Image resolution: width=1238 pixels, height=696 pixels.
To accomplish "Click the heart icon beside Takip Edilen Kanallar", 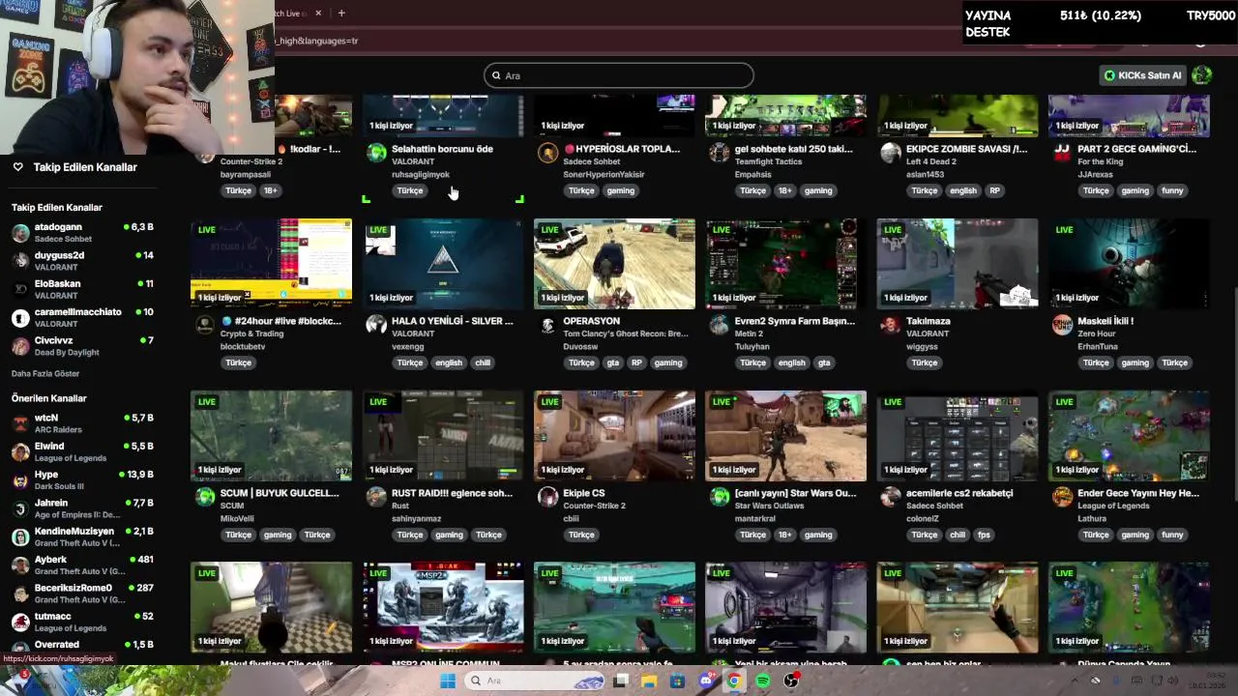I will (17, 167).
